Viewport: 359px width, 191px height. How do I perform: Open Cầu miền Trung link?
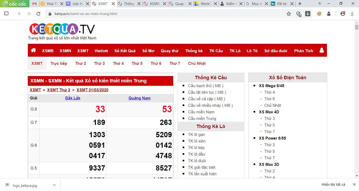202,118
